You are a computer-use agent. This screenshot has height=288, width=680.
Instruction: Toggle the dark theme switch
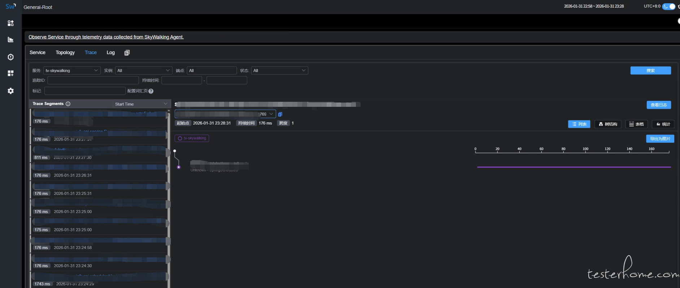click(x=668, y=6)
